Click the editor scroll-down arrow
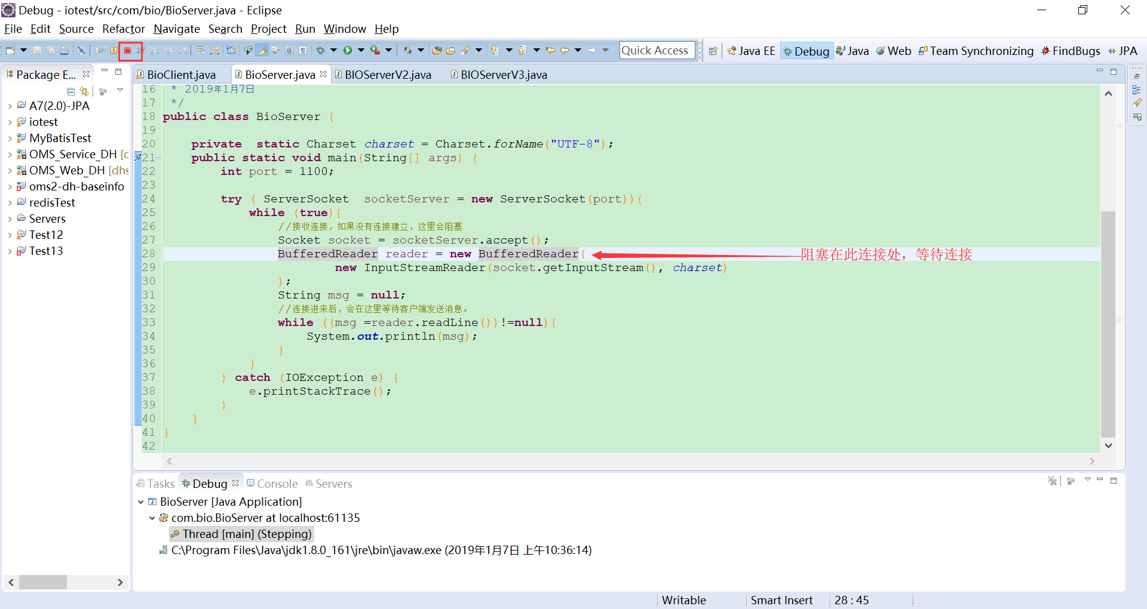 click(x=1108, y=445)
